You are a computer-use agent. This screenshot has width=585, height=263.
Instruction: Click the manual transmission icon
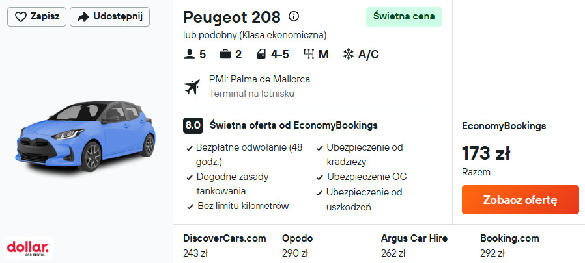click(309, 55)
